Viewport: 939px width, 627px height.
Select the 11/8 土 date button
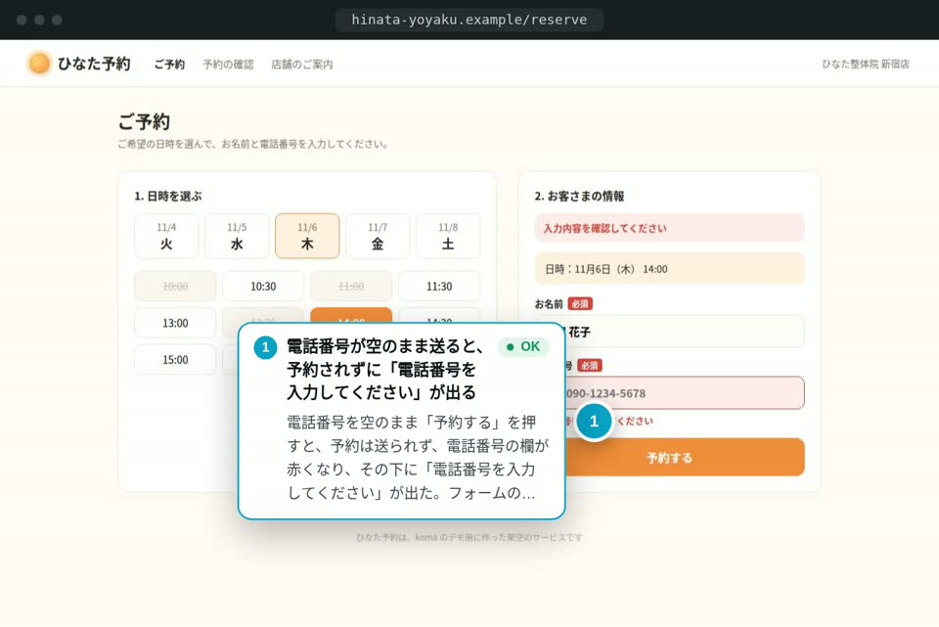[x=448, y=236]
